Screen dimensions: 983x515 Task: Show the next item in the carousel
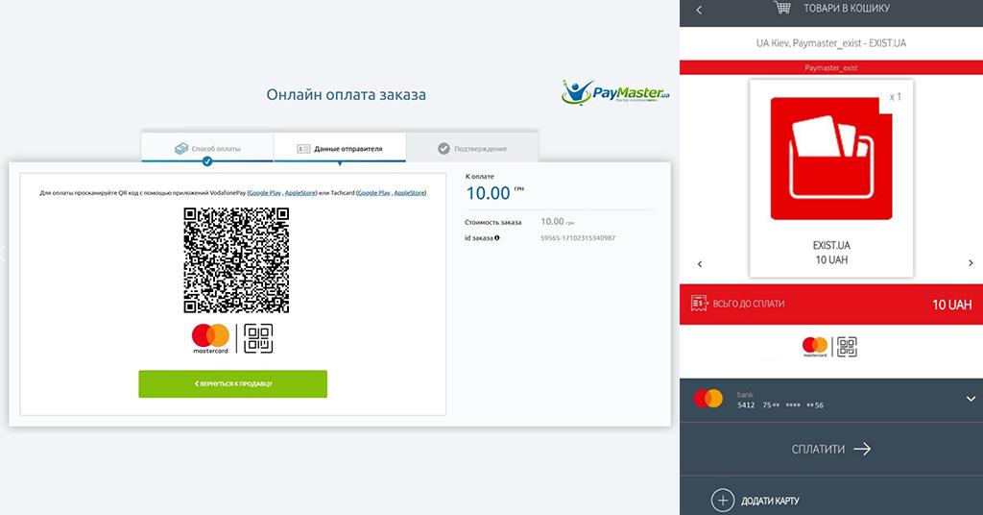[x=971, y=263]
